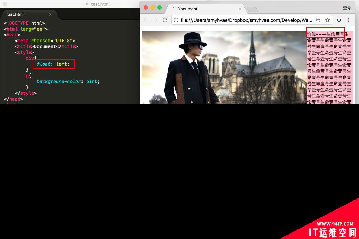Viewport: 359px width, 239px height.
Task: Reload the Document page
Action: tap(165, 20)
